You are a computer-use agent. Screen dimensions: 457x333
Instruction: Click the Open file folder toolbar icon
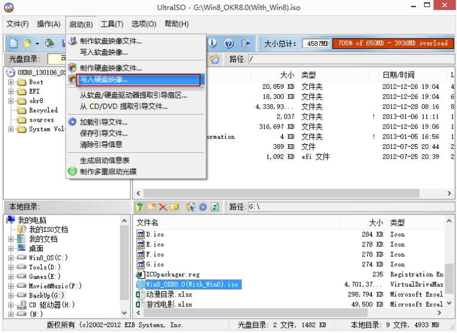(x=27, y=43)
